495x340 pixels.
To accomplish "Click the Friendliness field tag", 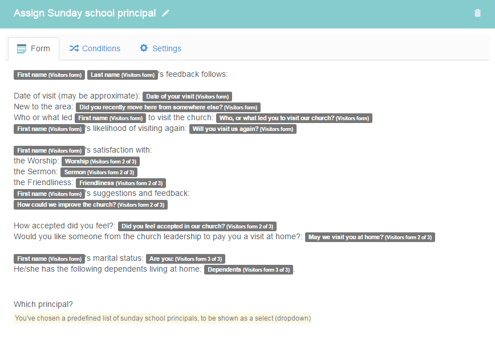I will pyautogui.click(x=121, y=183).
